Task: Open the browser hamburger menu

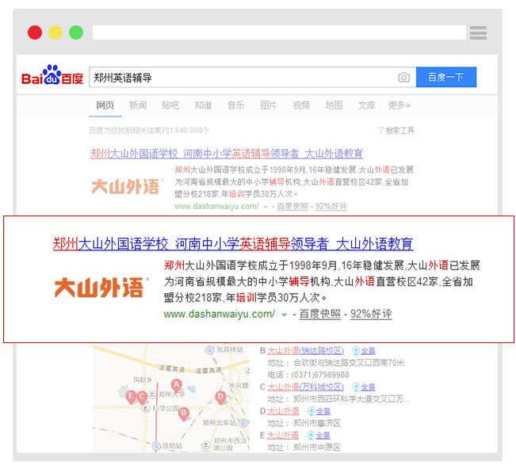Action: tap(478, 32)
